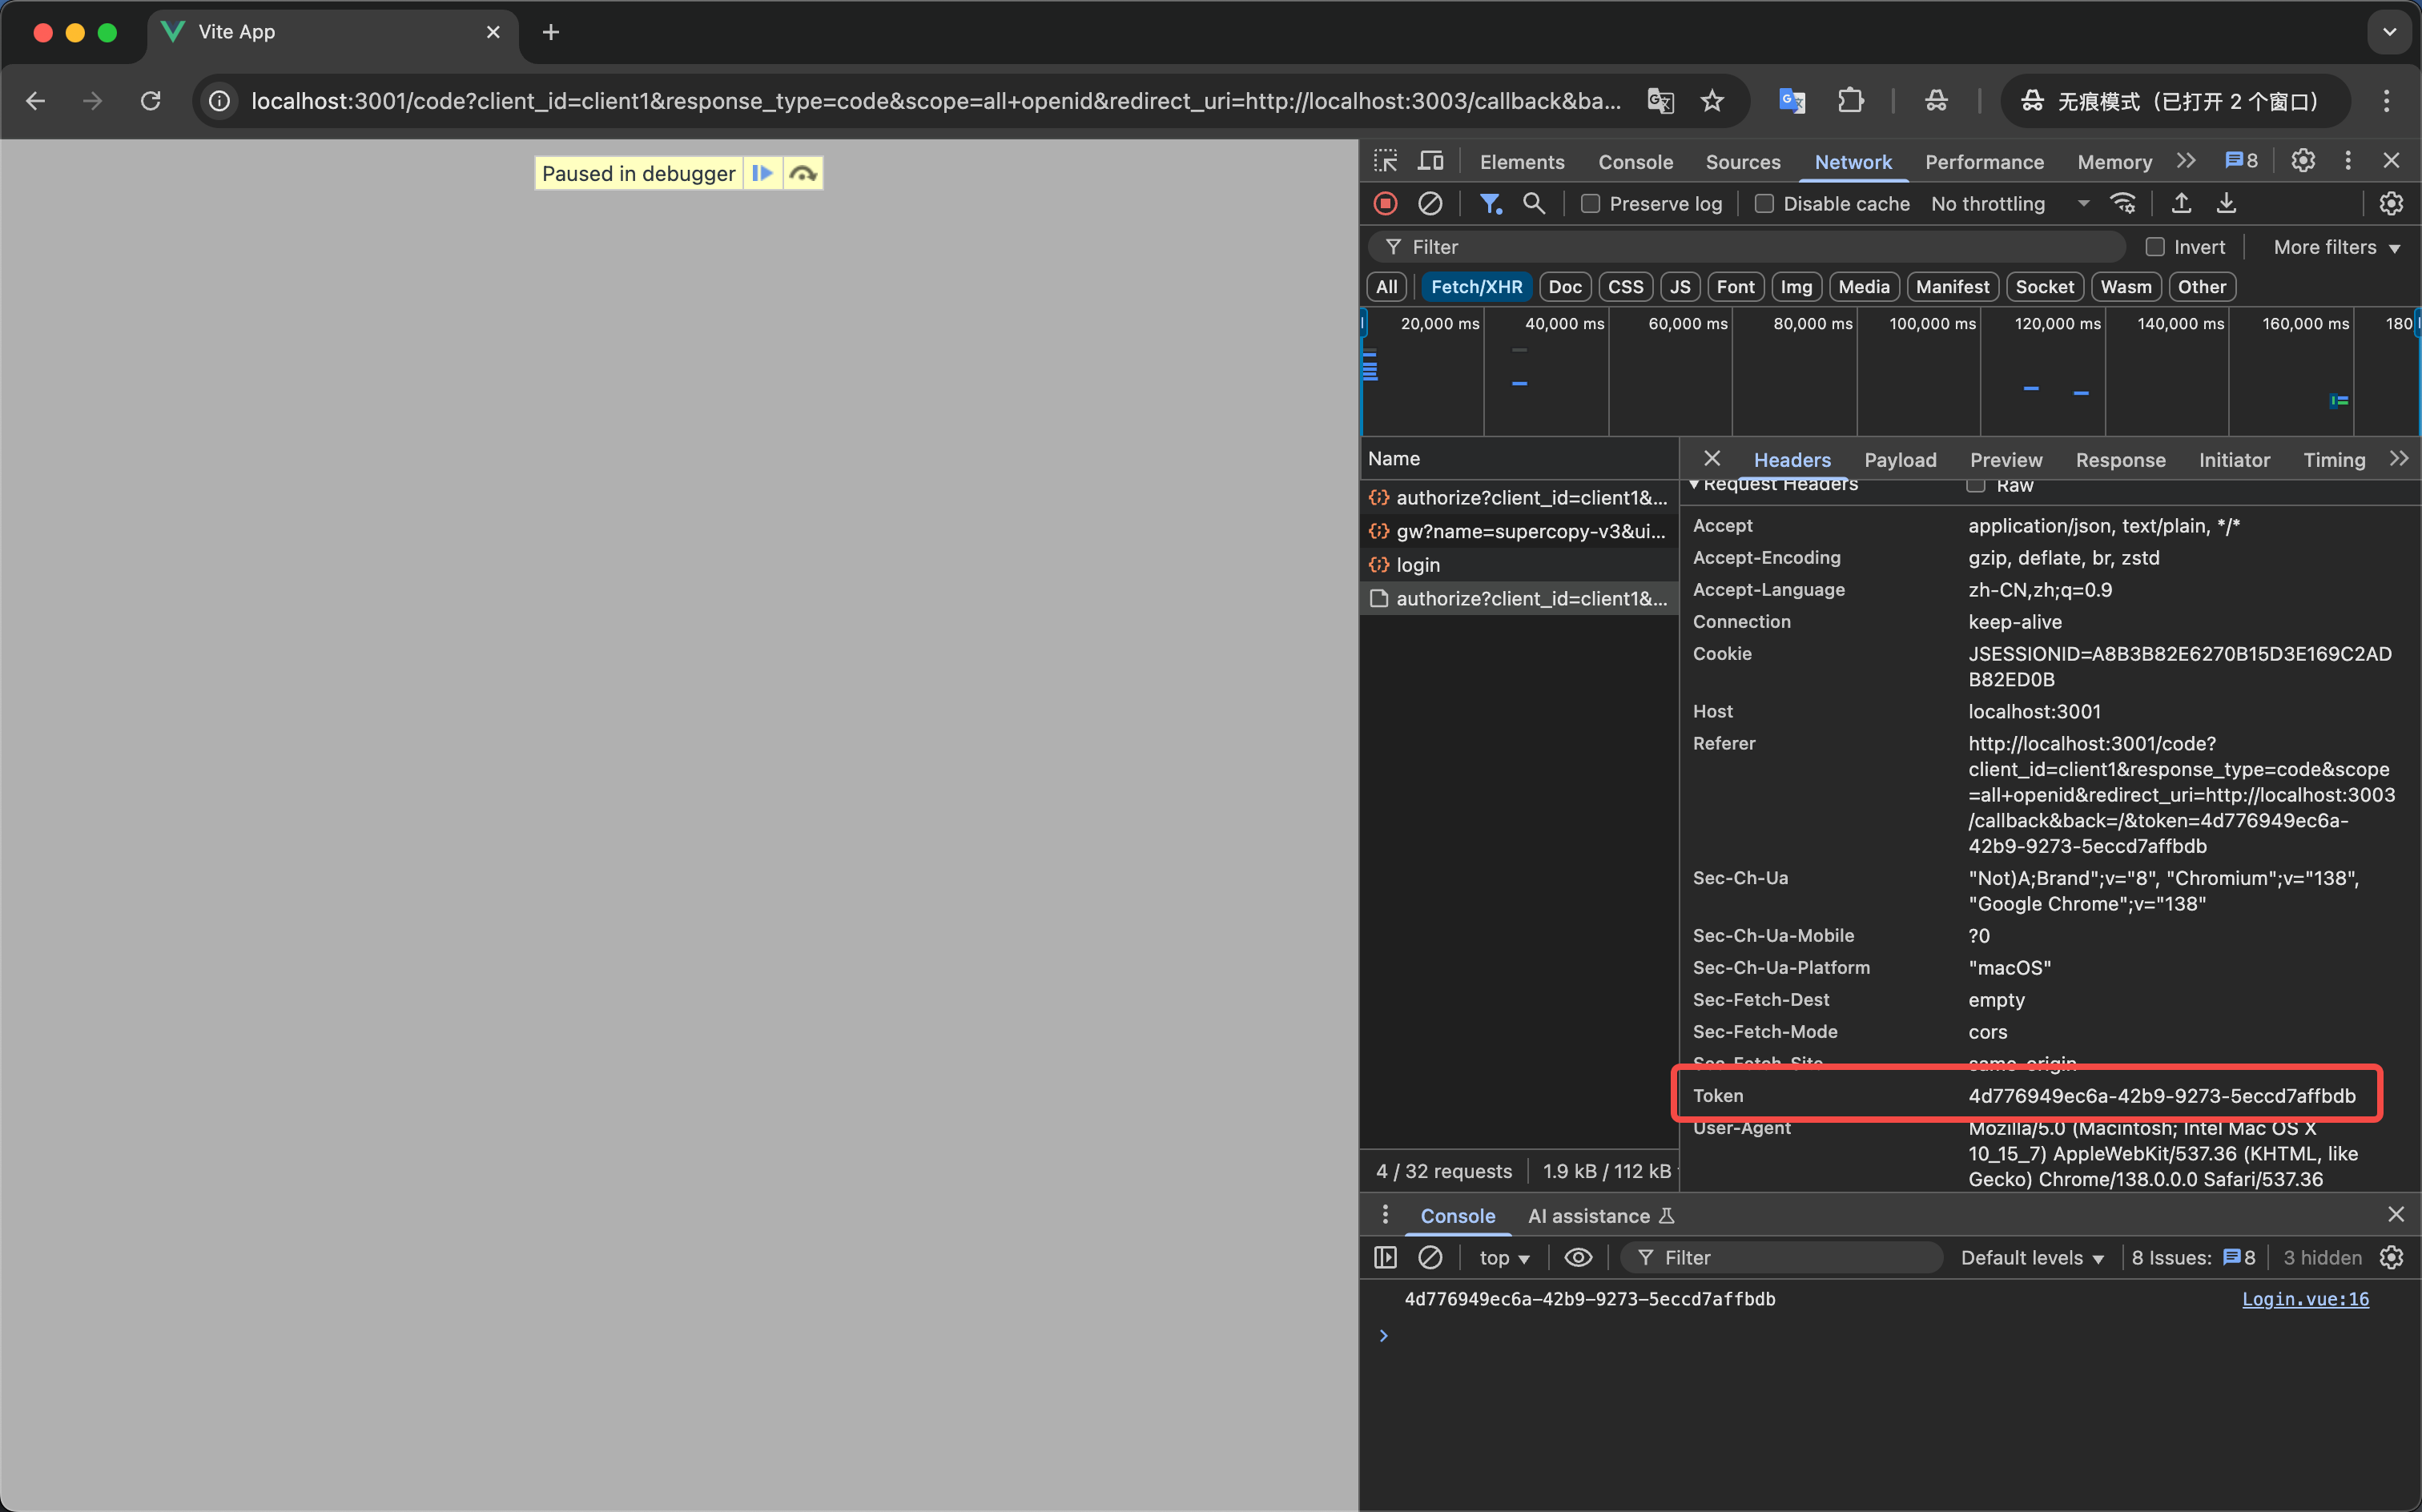Select the login request row

pos(1518,565)
